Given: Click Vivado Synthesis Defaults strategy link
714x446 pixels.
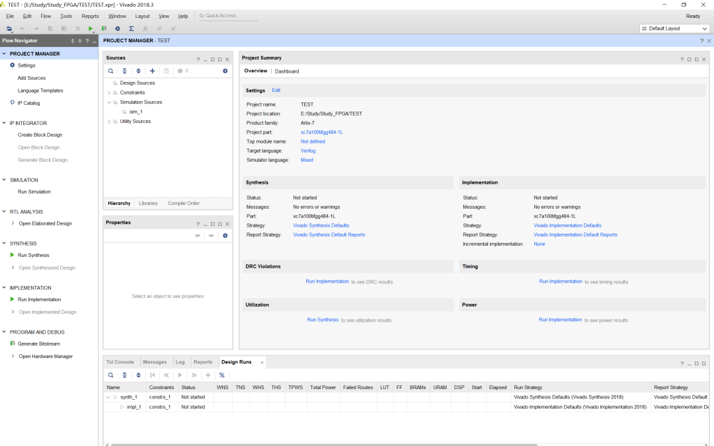Looking at the screenshot, I should [x=321, y=226].
